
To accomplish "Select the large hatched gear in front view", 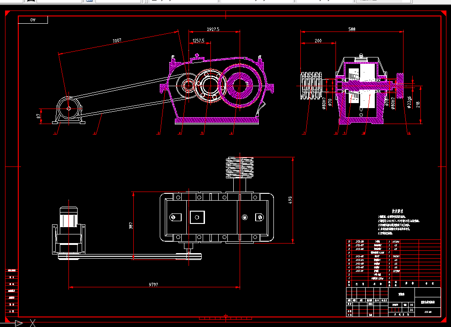I will click(x=240, y=85).
